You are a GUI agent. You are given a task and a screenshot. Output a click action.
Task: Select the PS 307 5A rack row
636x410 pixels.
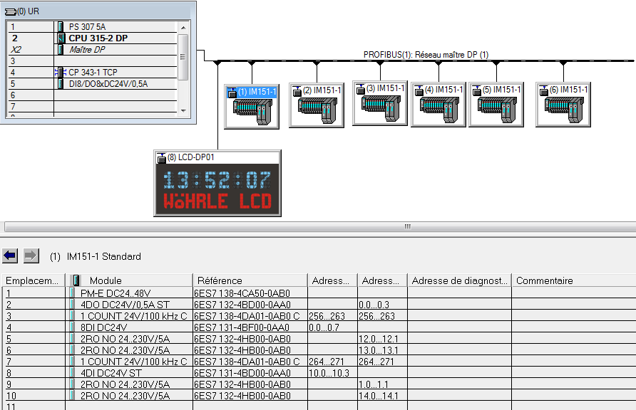click(x=87, y=27)
